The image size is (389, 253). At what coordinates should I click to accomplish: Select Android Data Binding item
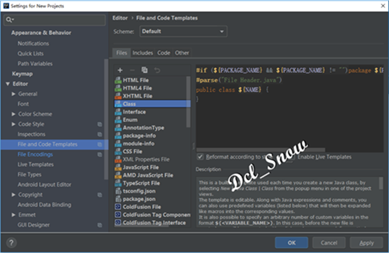(44, 205)
